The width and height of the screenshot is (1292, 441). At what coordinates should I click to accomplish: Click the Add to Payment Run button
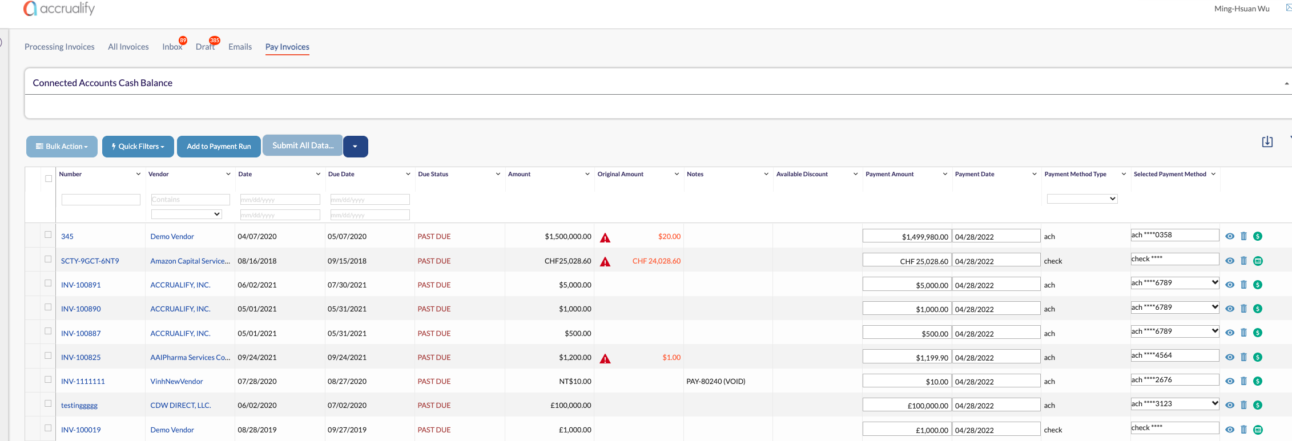point(219,147)
